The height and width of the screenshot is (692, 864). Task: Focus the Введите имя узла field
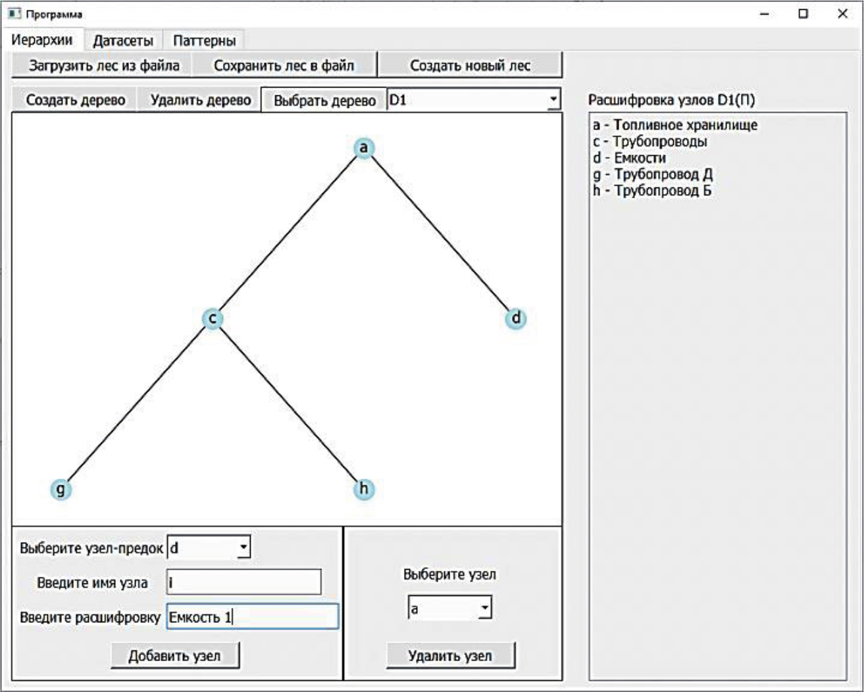tap(244, 583)
